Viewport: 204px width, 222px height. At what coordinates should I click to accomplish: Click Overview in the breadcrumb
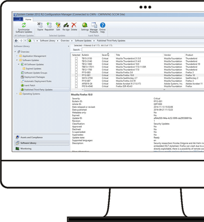(65, 41)
